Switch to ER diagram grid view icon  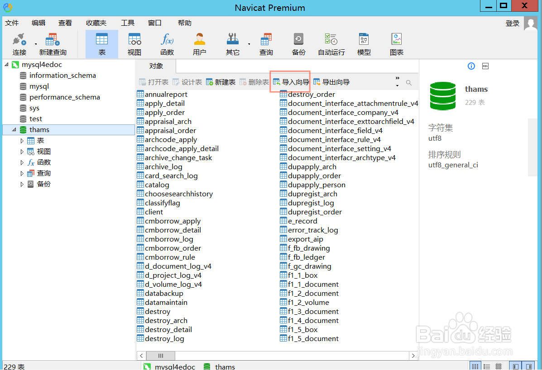coord(499,366)
